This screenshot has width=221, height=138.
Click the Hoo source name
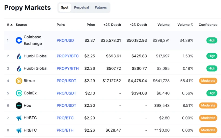[27, 106]
